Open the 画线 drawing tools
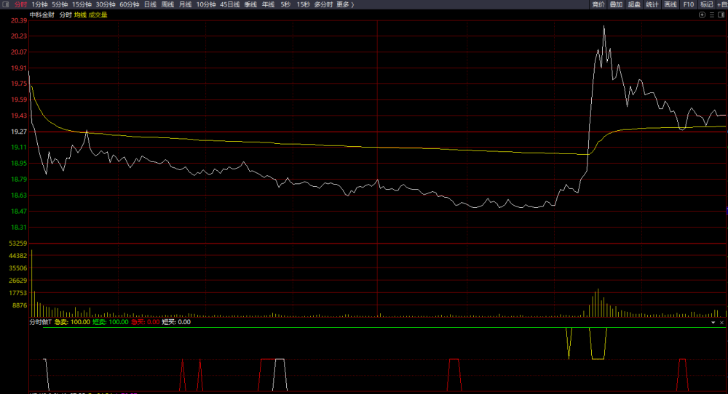 coord(670,4)
